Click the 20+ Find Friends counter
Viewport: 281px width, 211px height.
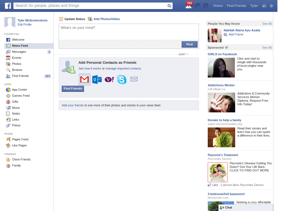pos(48,76)
